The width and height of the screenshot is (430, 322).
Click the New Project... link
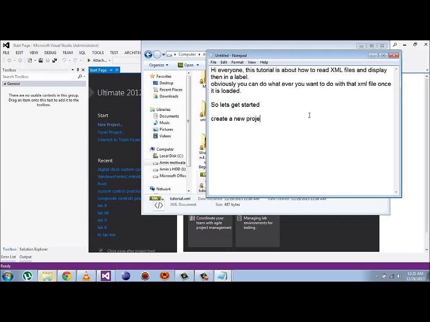click(x=110, y=125)
